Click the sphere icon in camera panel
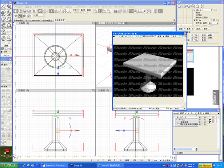224x168 pixels. pyautogui.click(x=189, y=6)
